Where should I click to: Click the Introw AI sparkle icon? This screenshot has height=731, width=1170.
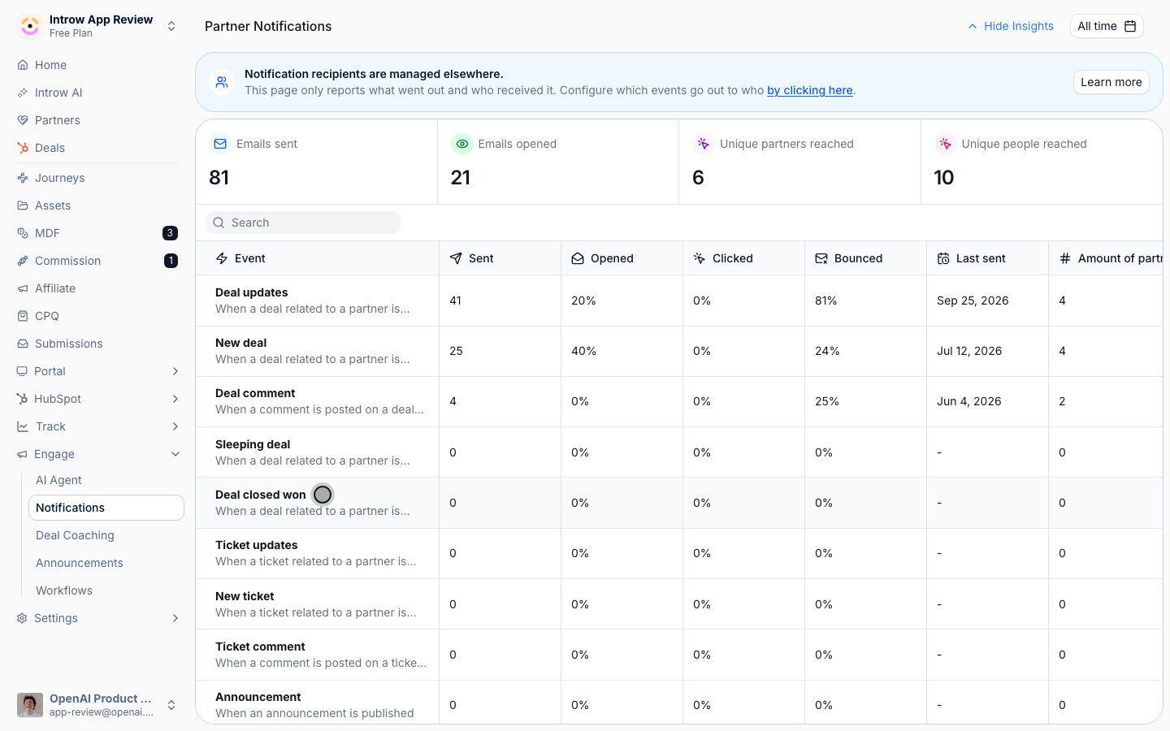tap(23, 93)
